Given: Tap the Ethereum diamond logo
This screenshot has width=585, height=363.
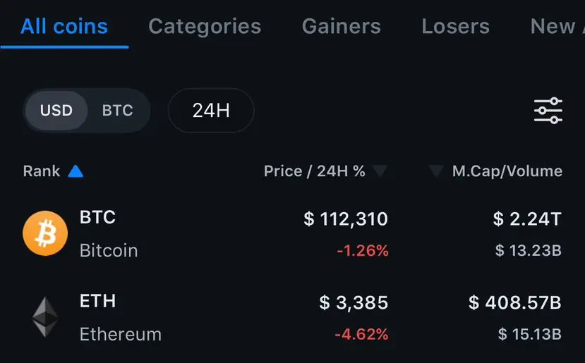Looking at the screenshot, I should point(45,317).
